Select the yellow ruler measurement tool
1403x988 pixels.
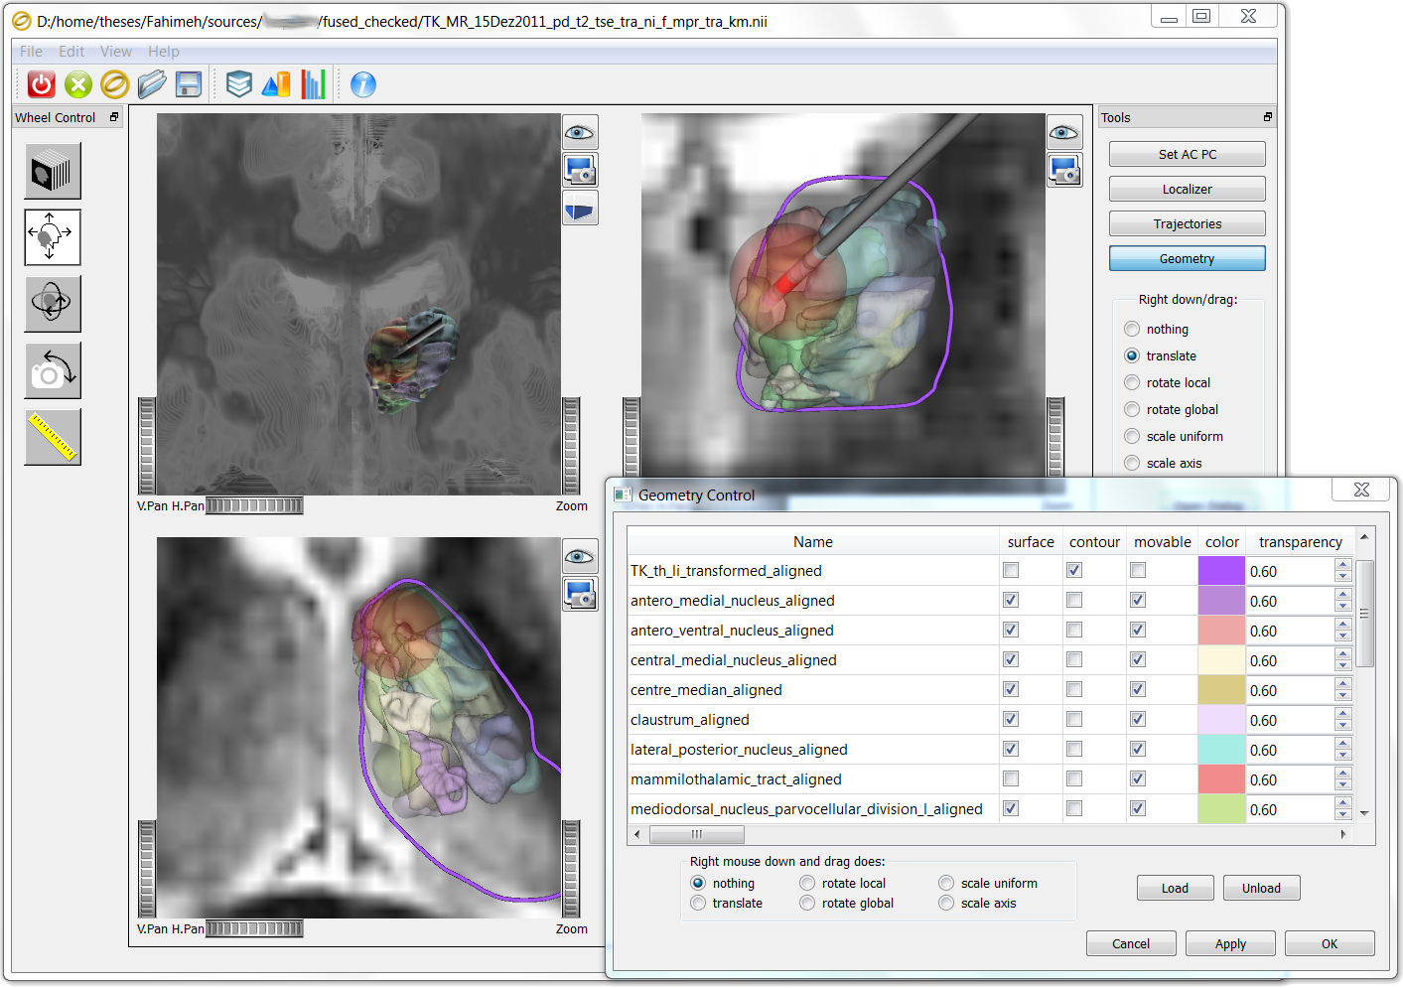click(x=53, y=437)
